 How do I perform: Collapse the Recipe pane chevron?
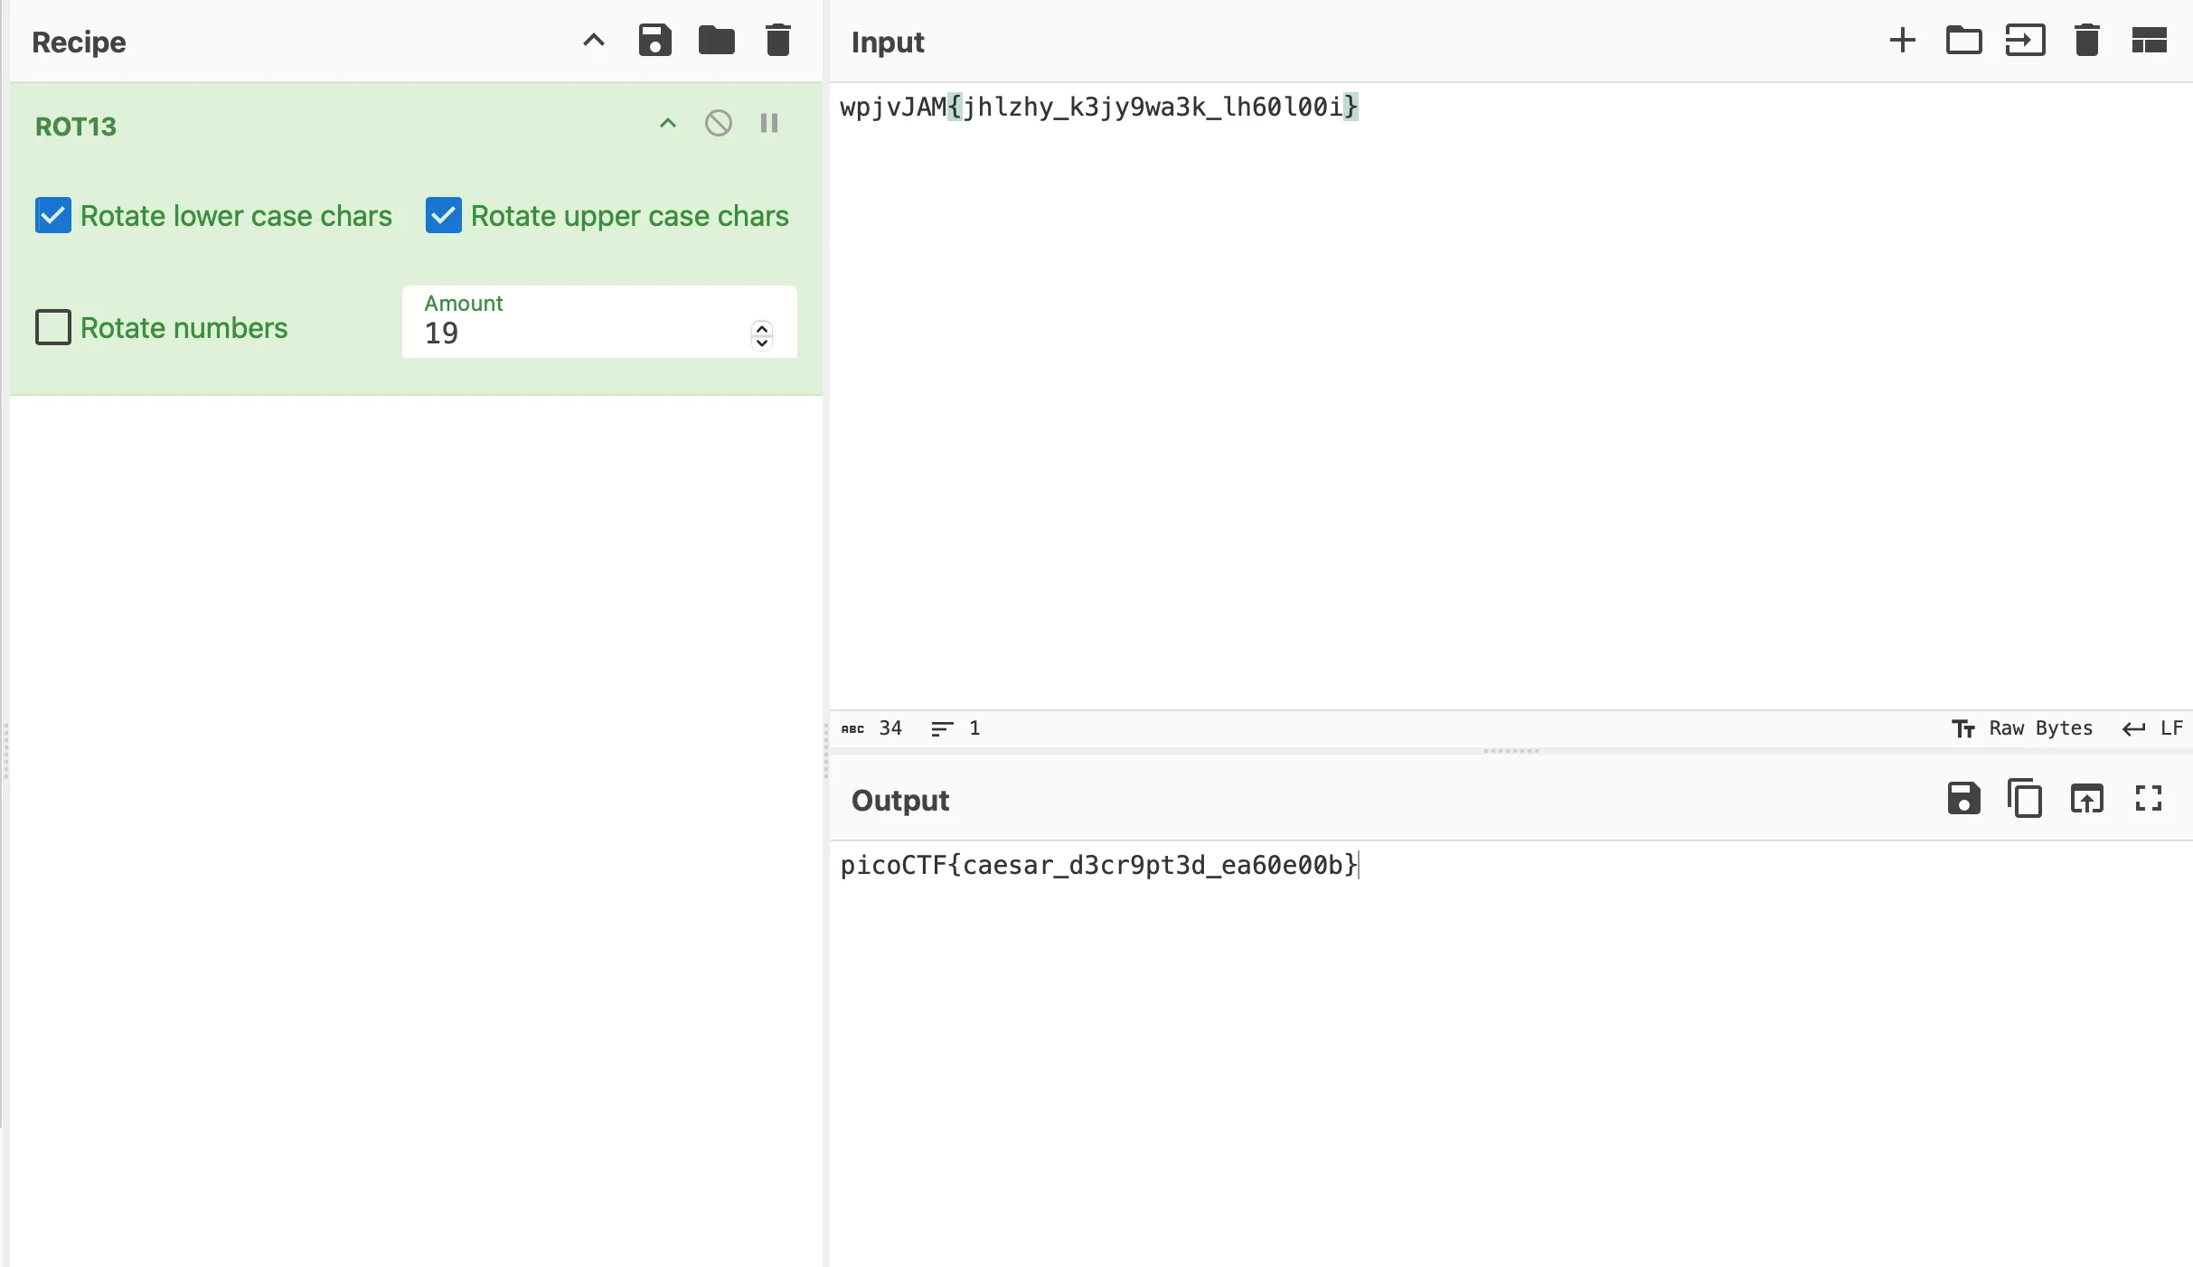(593, 41)
